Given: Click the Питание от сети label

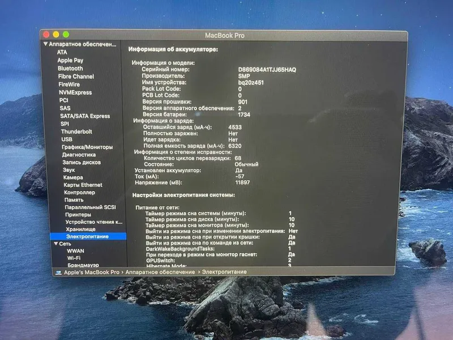Looking at the screenshot, I should (157, 207).
